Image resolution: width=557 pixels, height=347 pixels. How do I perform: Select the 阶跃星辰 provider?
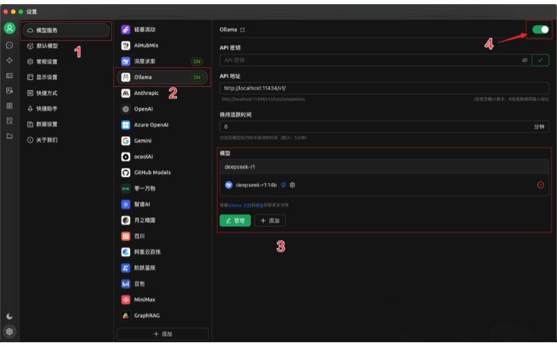tap(162, 268)
